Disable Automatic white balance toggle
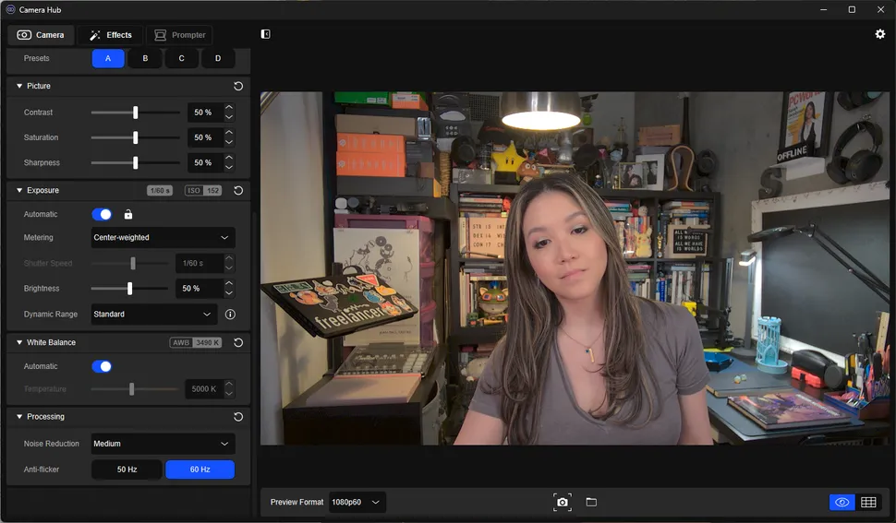The width and height of the screenshot is (896, 523). (x=102, y=366)
